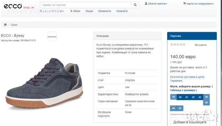Expand the first navigation dropdown menu
The height and width of the screenshot is (126, 222).
tap(52, 11)
